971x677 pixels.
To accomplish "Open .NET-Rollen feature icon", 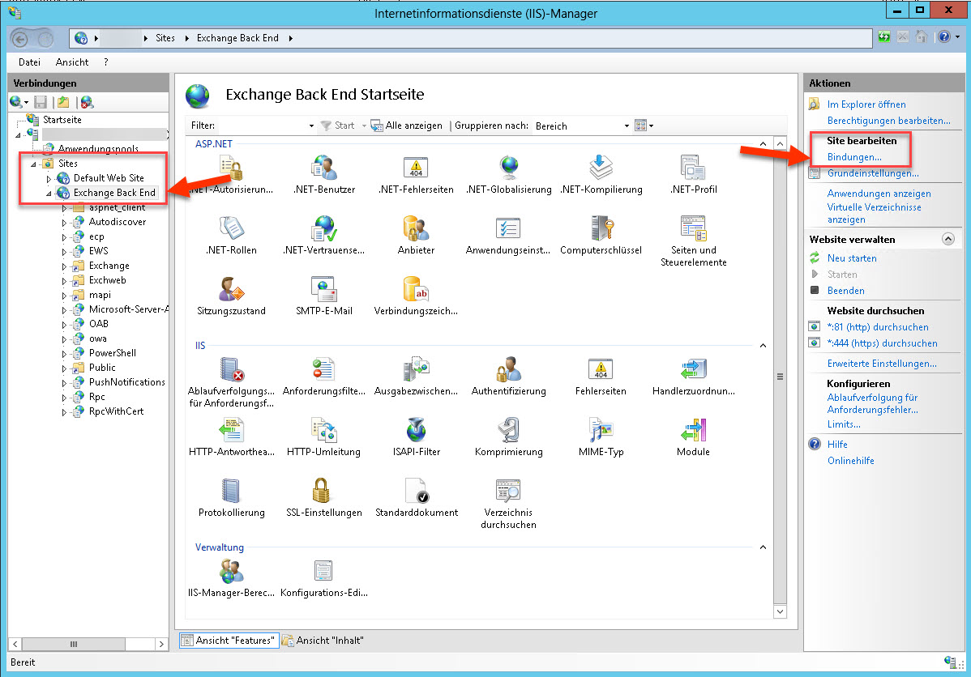I will (x=231, y=236).
